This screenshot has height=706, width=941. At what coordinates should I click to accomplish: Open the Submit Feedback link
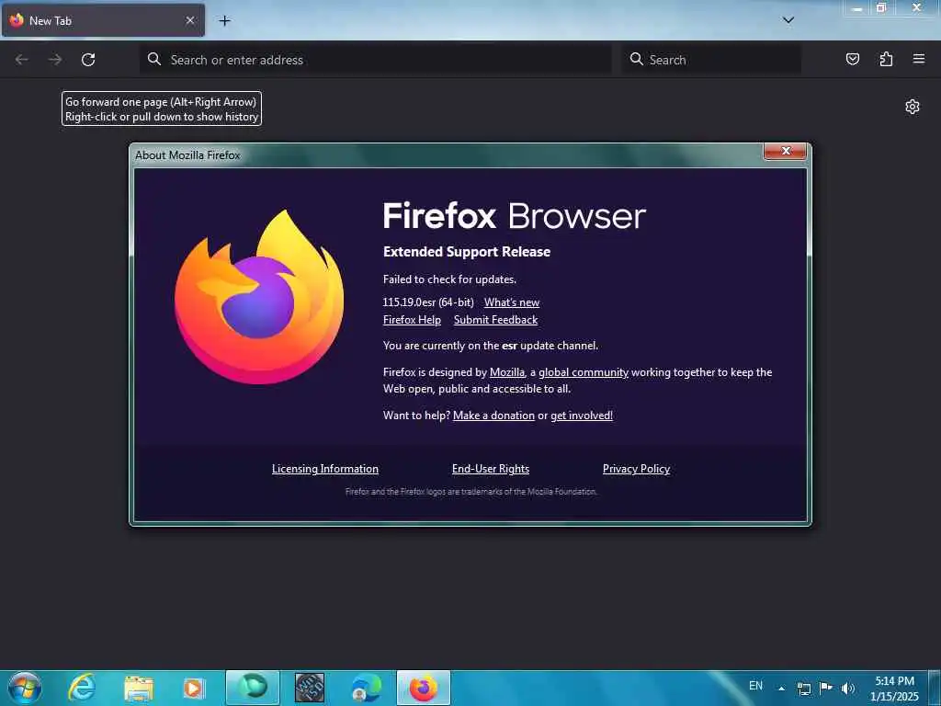[x=495, y=320]
